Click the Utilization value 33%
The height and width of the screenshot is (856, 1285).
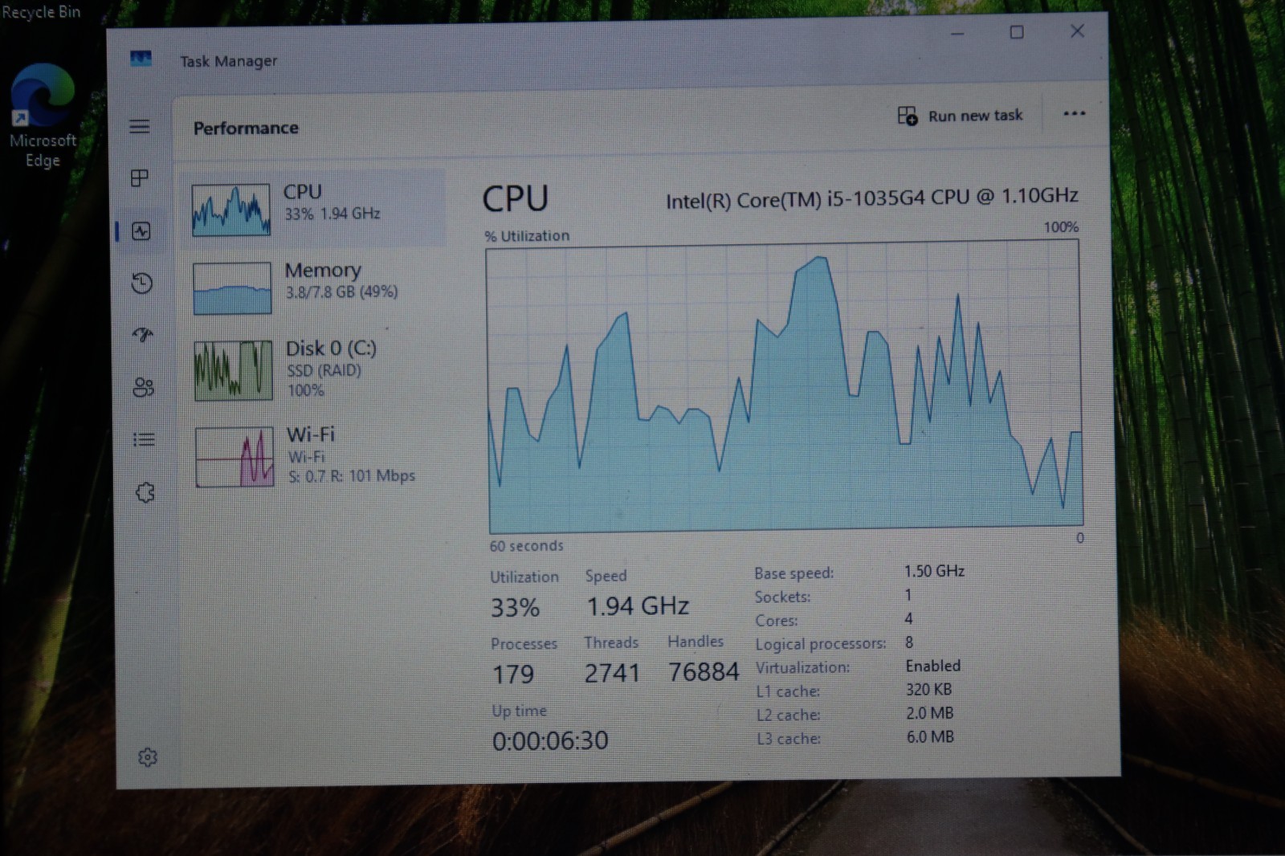(515, 608)
